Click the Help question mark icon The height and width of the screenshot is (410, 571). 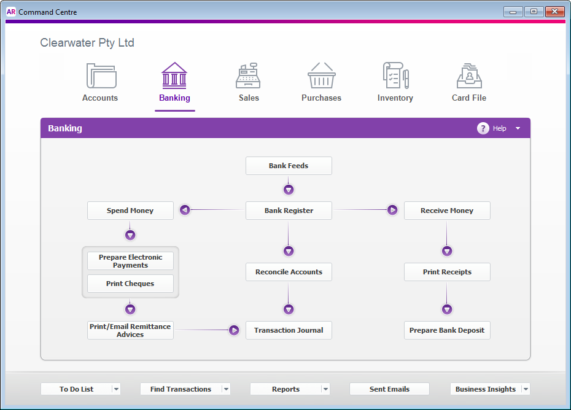483,128
